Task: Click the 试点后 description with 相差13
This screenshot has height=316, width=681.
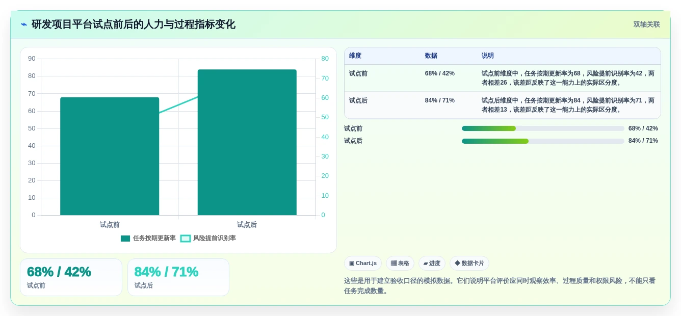Action: click(568, 105)
